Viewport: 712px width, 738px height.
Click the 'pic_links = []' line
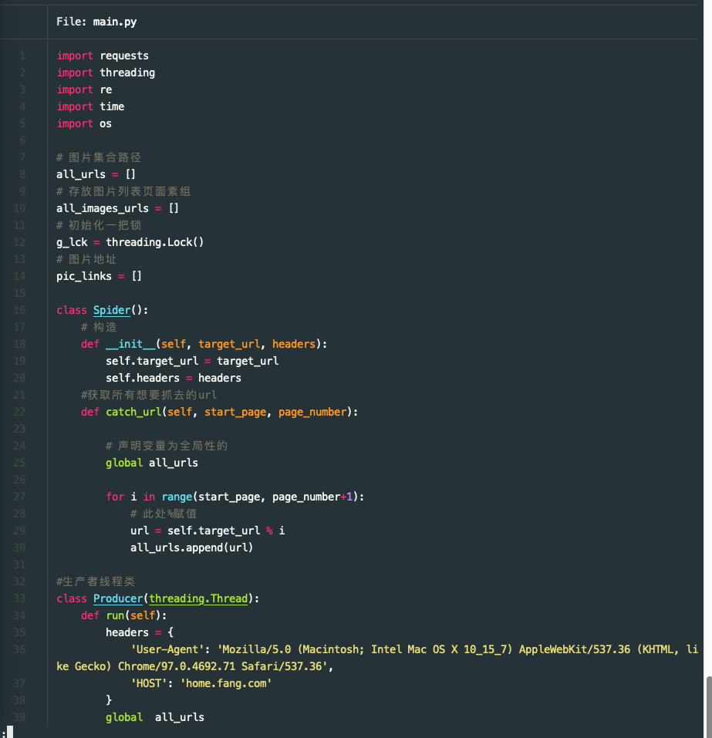tap(100, 276)
